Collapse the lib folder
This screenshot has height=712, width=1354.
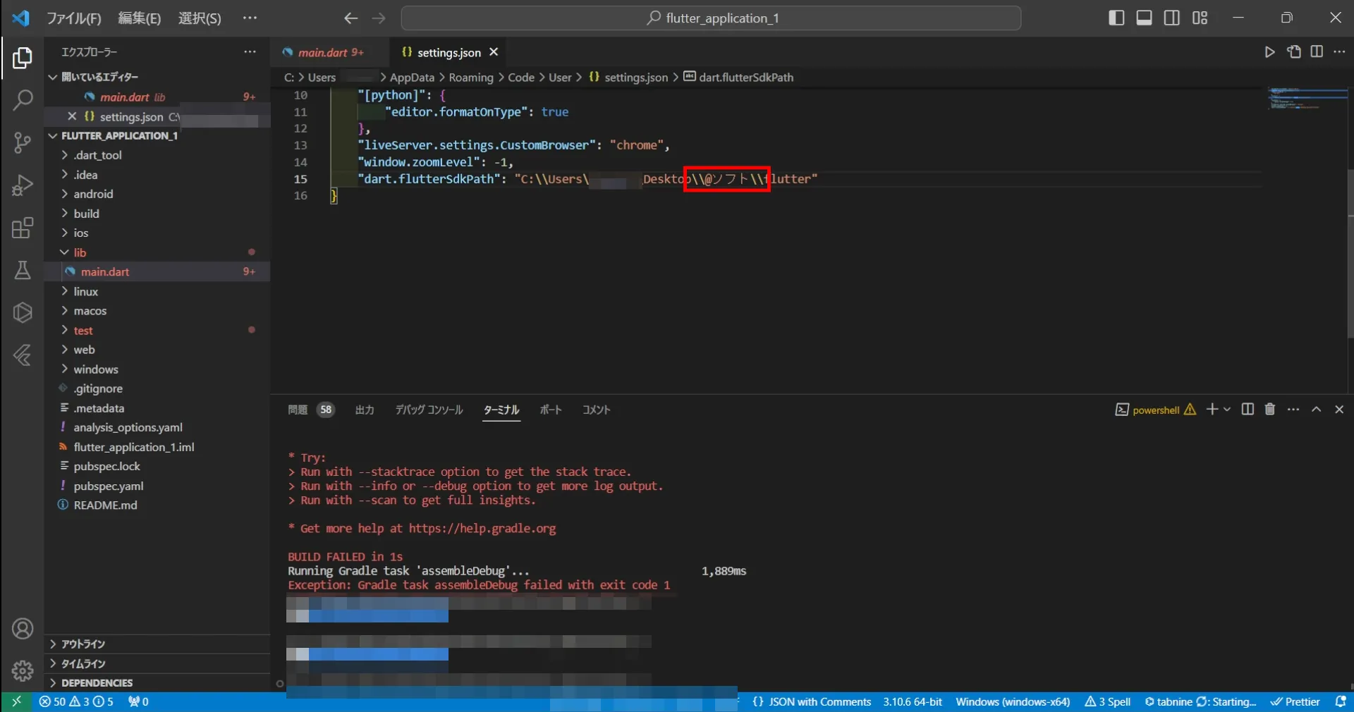point(80,252)
